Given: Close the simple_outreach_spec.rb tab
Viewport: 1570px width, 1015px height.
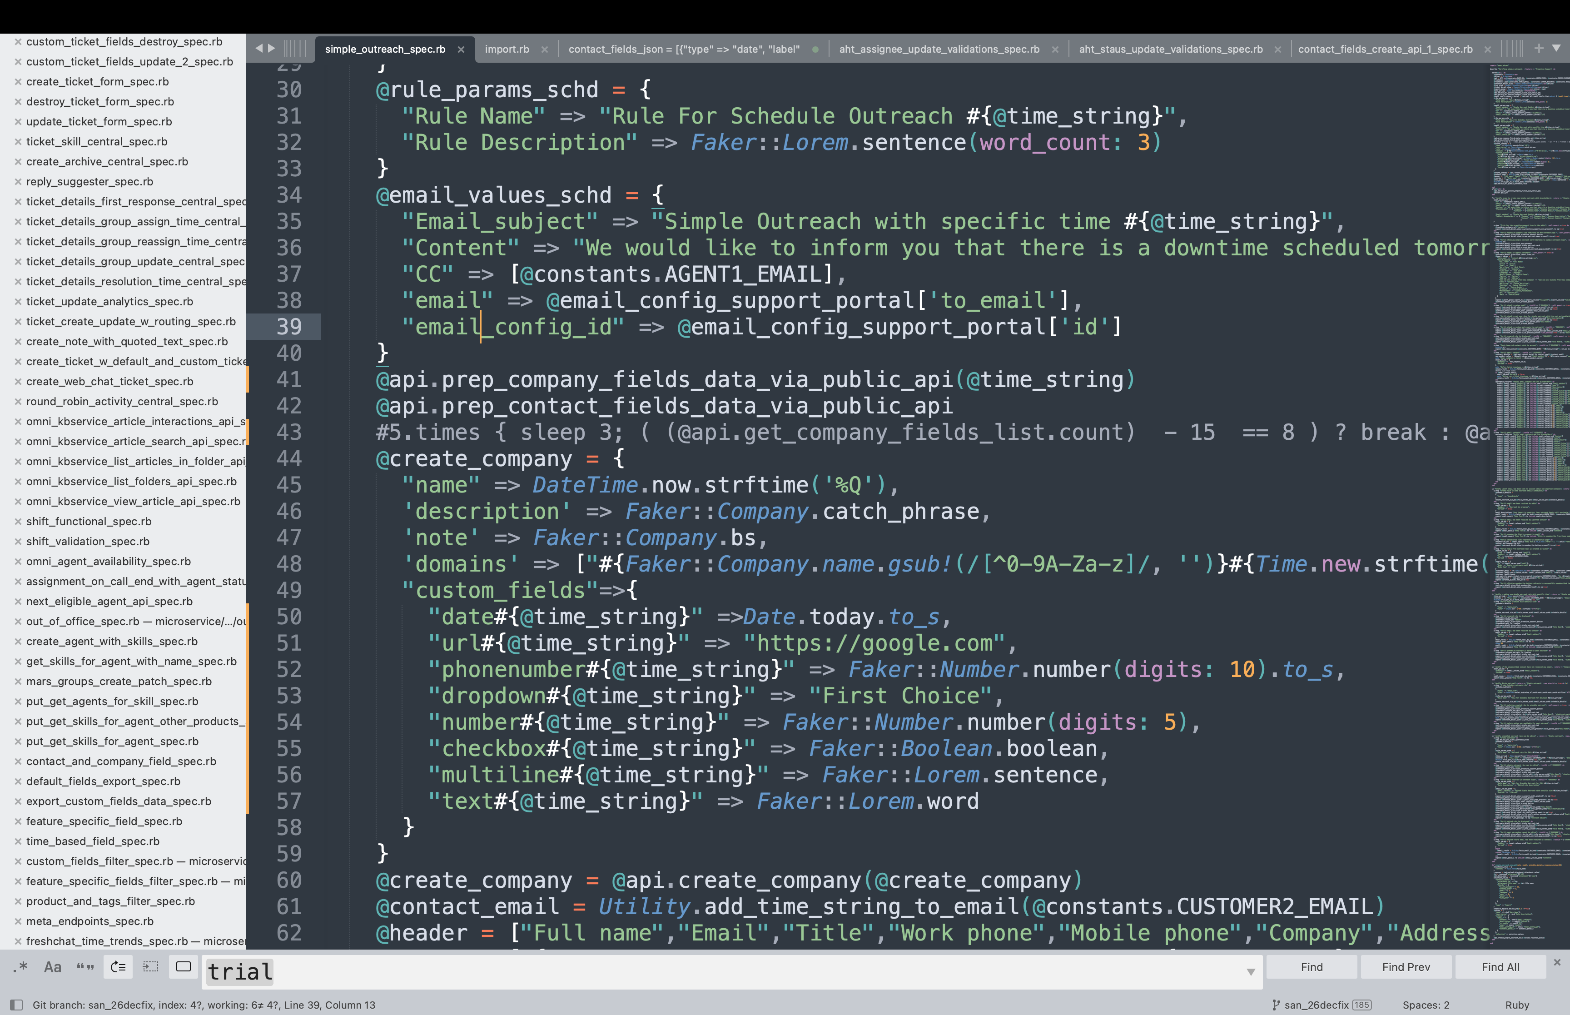Looking at the screenshot, I should coord(461,50).
